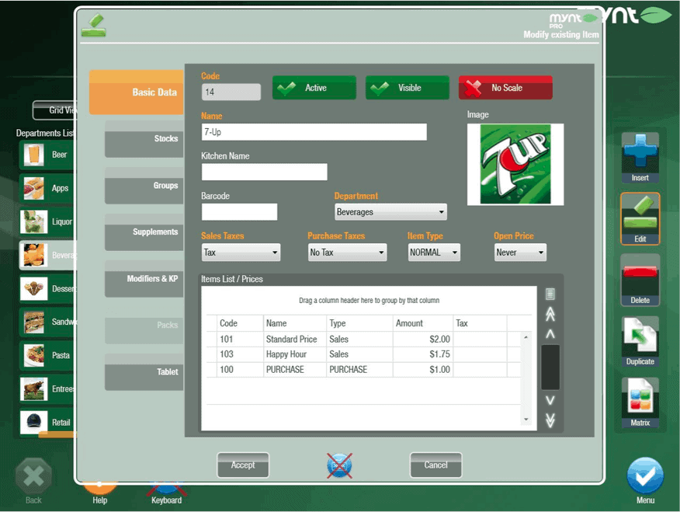Click the code 103 cell
This screenshot has width=680, height=512.
tap(240, 354)
